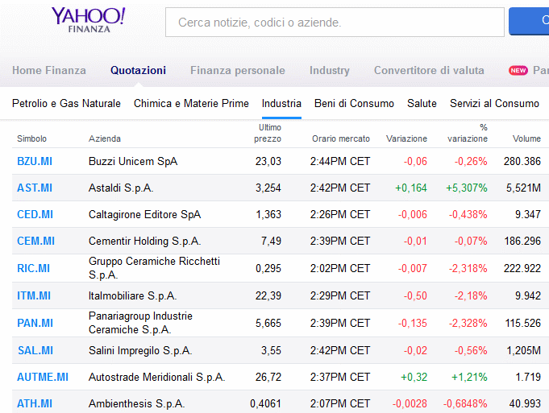Switch to Beni di Consumo tab
The width and height of the screenshot is (549, 413).
tap(354, 104)
